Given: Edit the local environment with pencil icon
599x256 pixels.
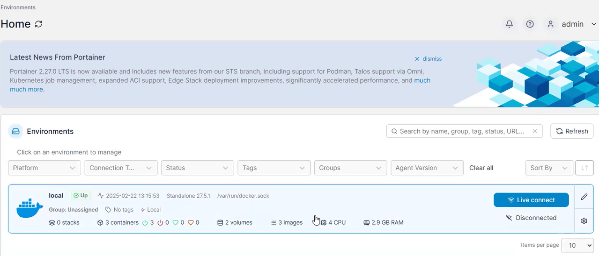Looking at the screenshot, I should (x=584, y=197).
